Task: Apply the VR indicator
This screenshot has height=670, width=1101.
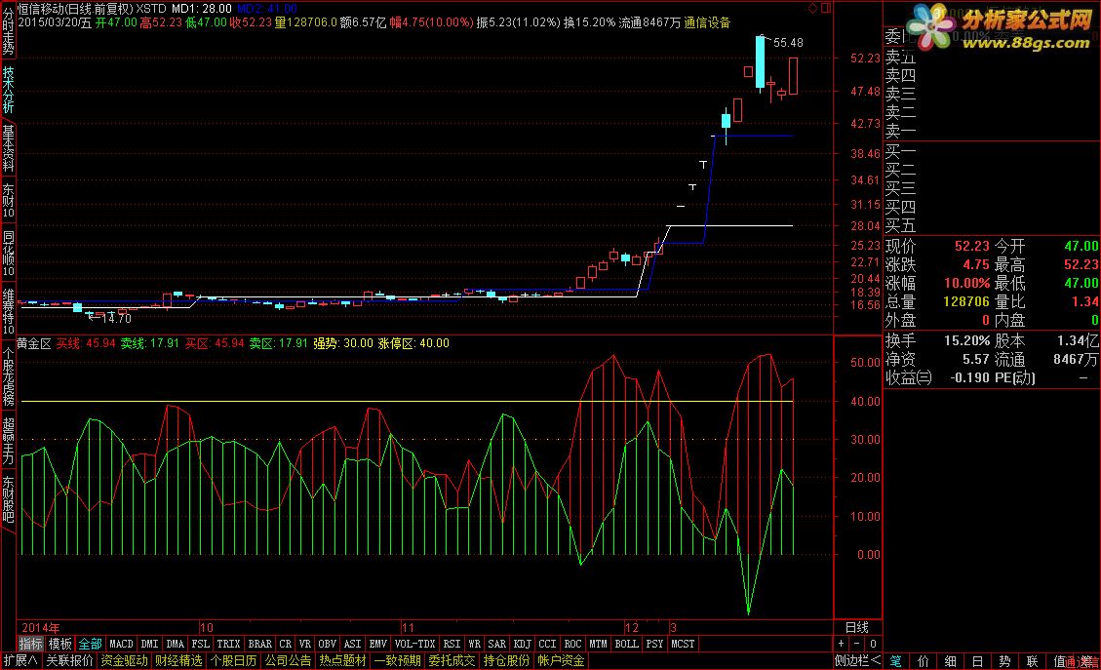Action: click(x=304, y=644)
